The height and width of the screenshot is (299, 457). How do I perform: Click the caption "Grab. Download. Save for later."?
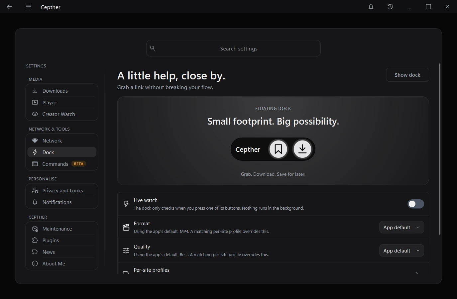coord(273,174)
